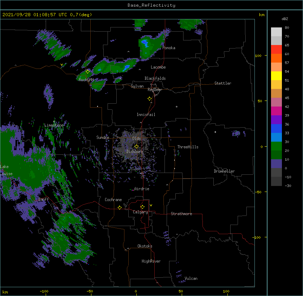303x296 pixels.
Task: Click the 54 dBZ yellow legend swatch
Action: (x=276, y=76)
